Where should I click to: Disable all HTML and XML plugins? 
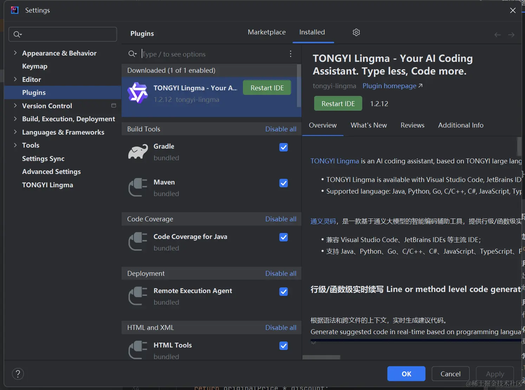coord(281,327)
